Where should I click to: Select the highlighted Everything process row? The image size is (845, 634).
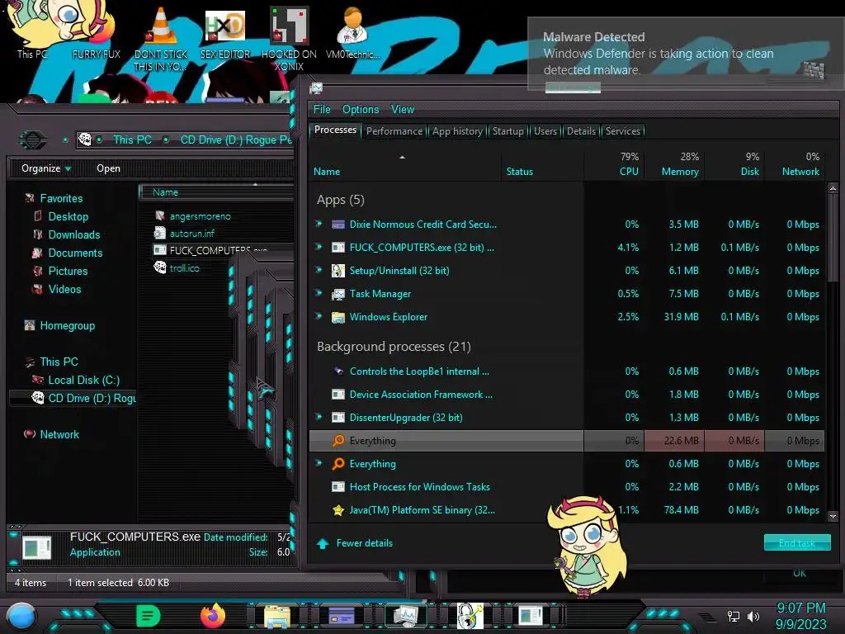pyautogui.click(x=567, y=441)
